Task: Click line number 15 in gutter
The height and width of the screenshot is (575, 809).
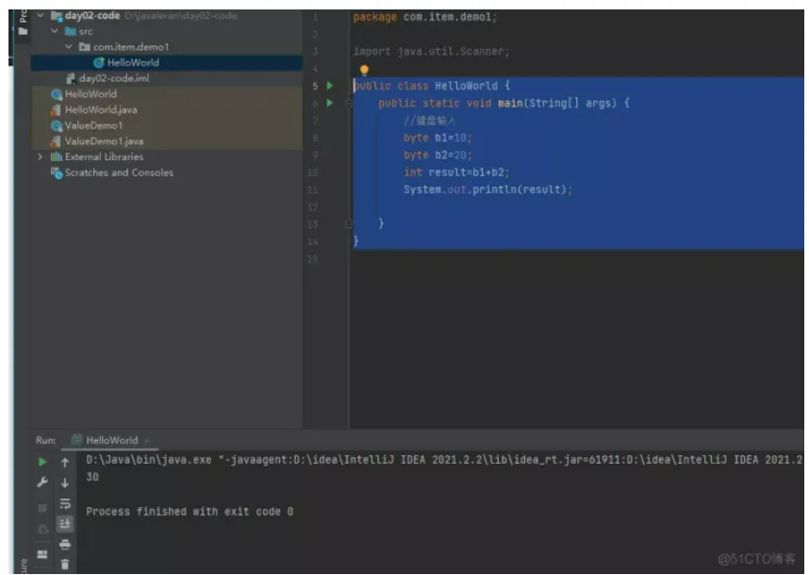Action: [x=313, y=259]
